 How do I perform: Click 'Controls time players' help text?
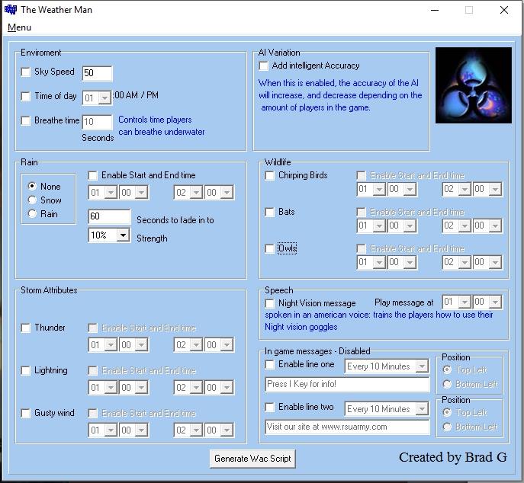[x=155, y=120]
